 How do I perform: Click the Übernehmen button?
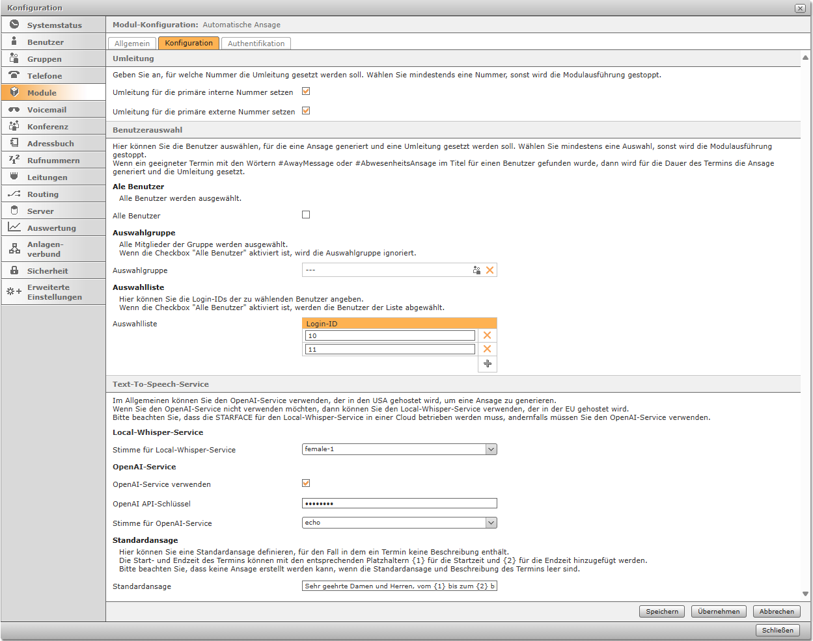pos(719,611)
